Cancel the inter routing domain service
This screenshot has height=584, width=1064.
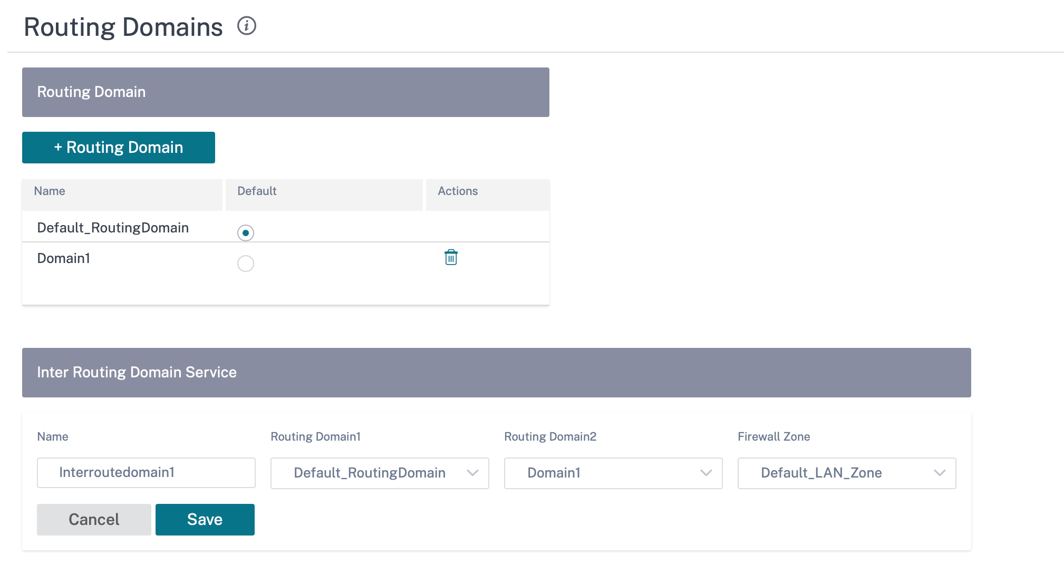tap(94, 520)
